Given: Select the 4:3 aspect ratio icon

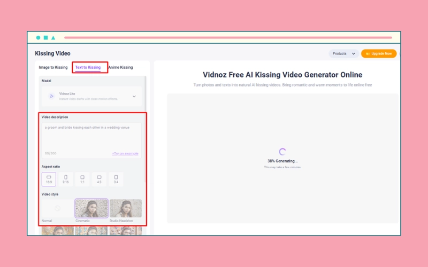Looking at the screenshot, I should (99, 179).
